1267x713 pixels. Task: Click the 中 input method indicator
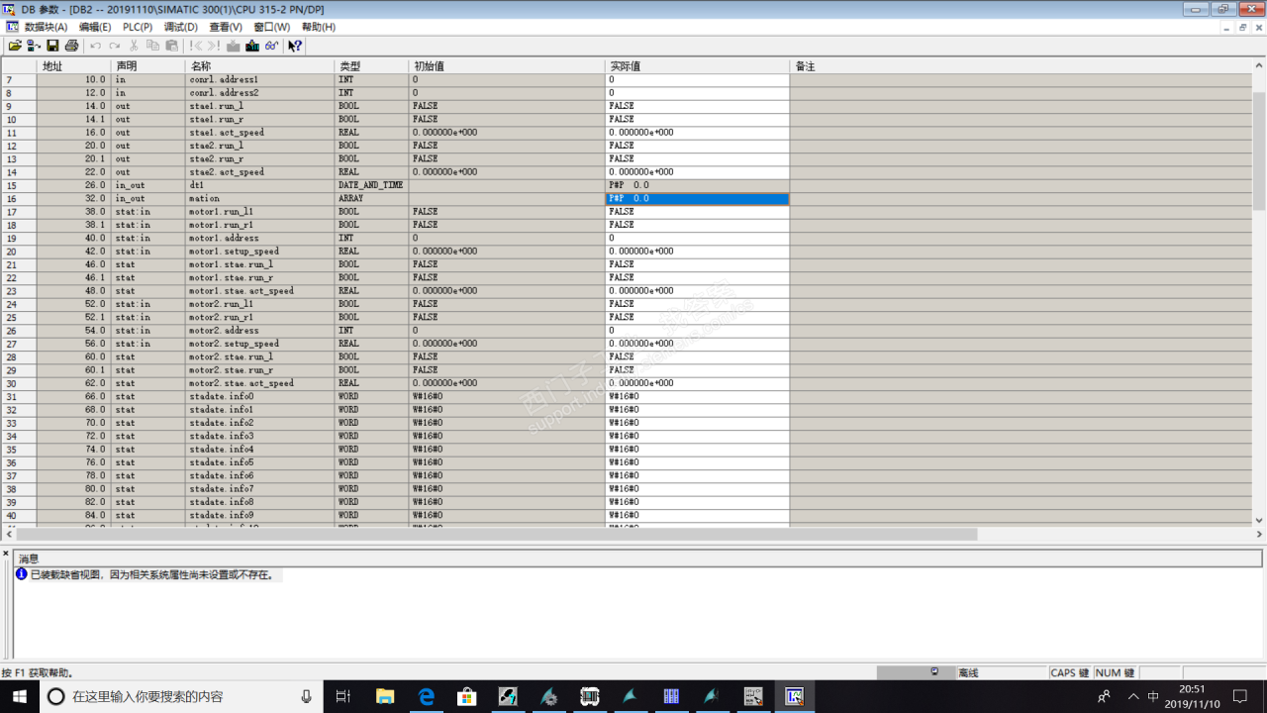(x=1153, y=696)
